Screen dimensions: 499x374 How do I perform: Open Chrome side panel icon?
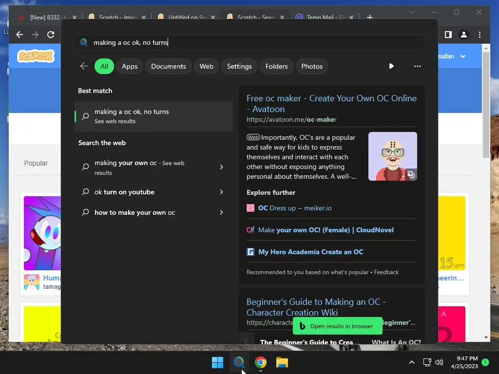click(x=448, y=35)
